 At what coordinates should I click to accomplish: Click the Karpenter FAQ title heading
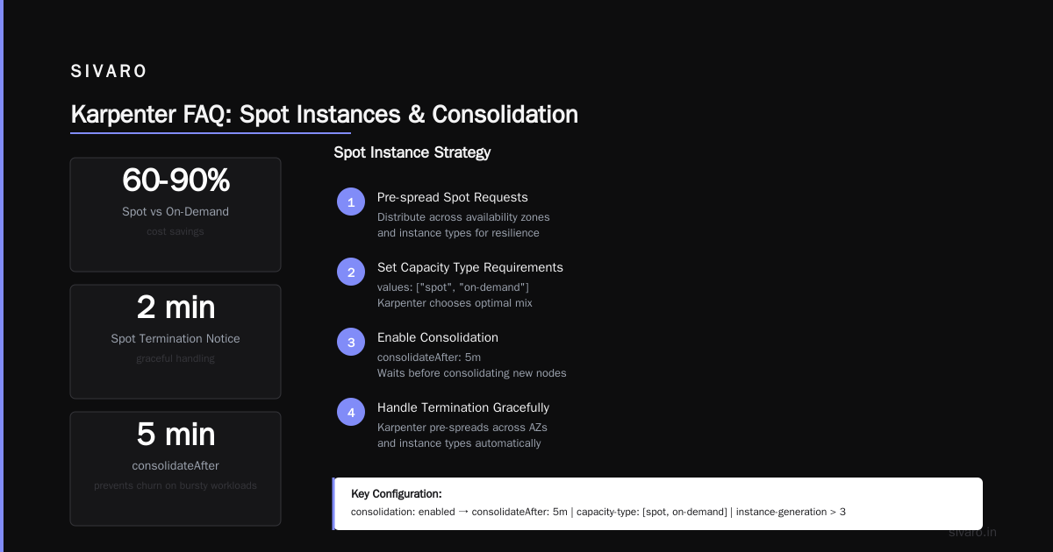pos(324,114)
